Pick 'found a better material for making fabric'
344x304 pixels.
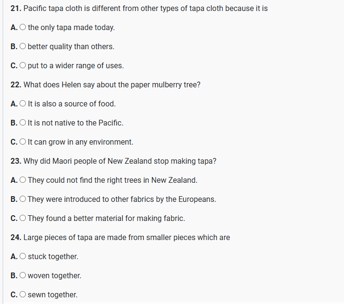(23, 219)
